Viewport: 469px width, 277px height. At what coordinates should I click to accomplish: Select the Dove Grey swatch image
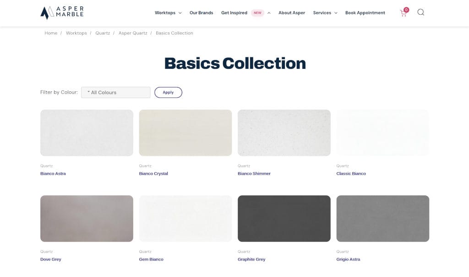point(87,218)
